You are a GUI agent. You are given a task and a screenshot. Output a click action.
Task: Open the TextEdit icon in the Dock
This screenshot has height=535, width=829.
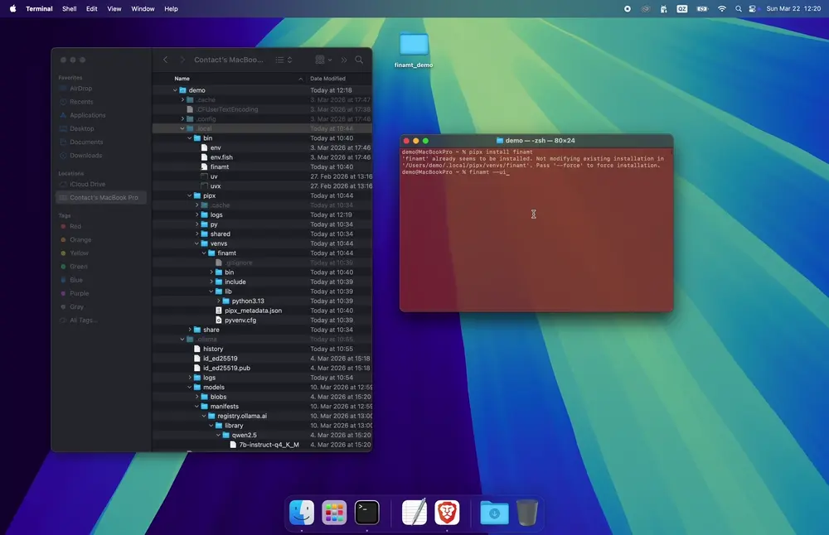[x=414, y=513]
